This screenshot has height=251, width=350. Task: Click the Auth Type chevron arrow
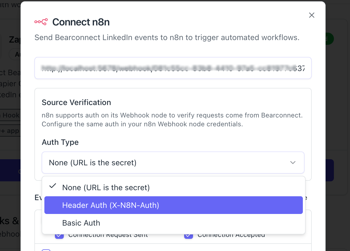point(293,163)
